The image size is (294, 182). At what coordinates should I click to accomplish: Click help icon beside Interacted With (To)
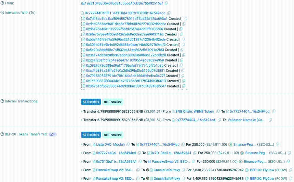point(2,13)
